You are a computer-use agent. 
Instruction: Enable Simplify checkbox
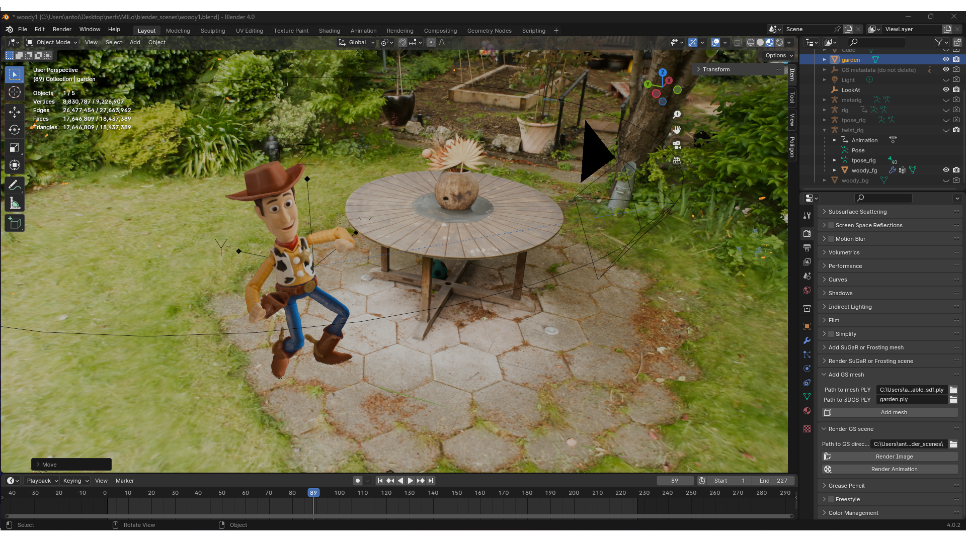point(831,334)
